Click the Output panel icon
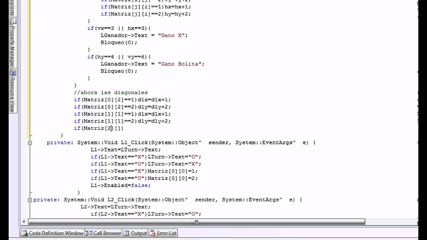This screenshot has width=427, height=240. tap(127, 233)
